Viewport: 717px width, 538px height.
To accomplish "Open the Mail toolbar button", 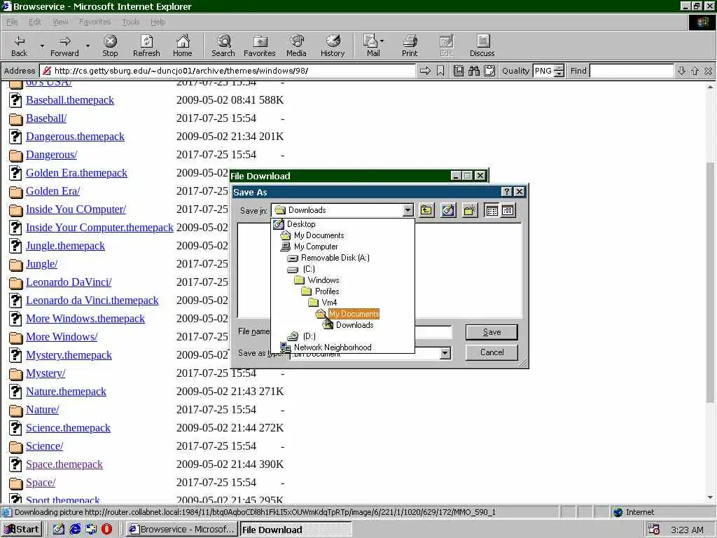I will tap(370, 46).
